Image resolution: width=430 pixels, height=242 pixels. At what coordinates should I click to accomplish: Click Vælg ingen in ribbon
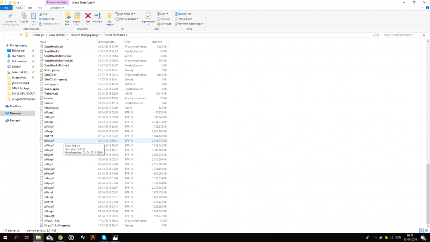184,18
